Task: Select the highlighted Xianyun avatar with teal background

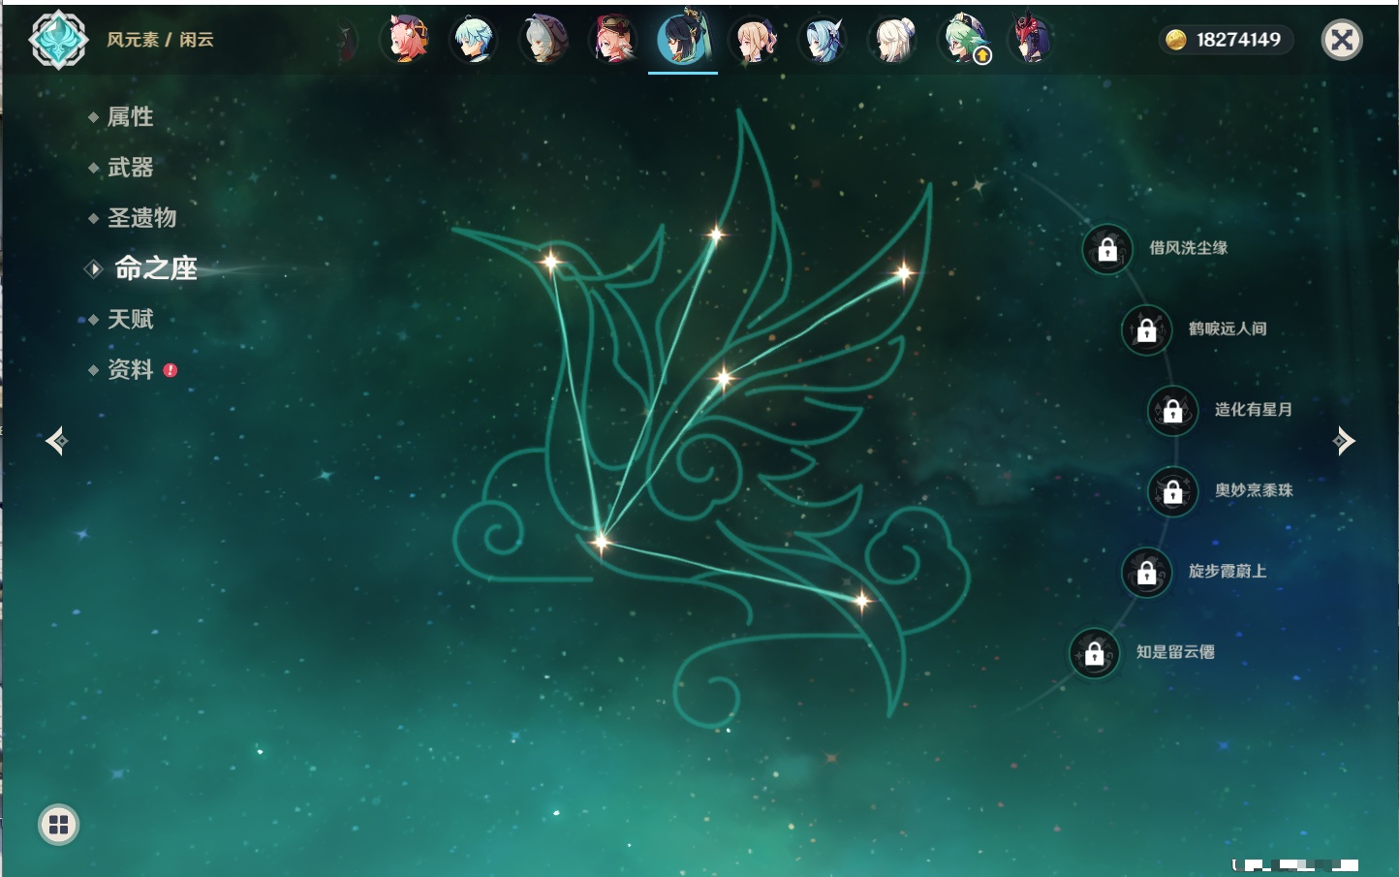Action: 684,37
